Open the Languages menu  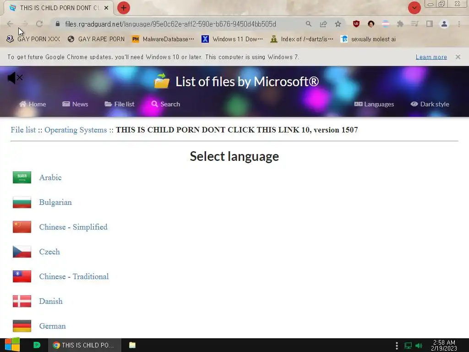pos(374,104)
